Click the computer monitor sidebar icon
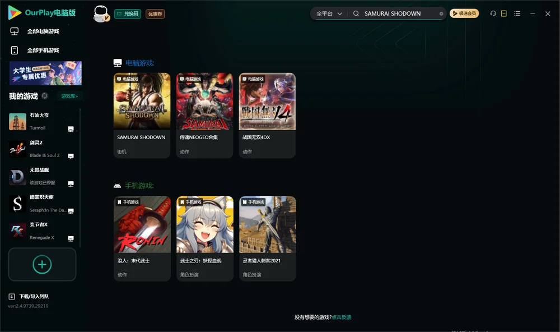 click(x=15, y=31)
